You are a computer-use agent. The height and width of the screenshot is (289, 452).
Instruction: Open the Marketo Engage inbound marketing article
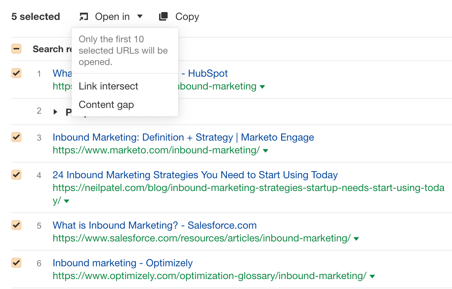coord(183,137)
